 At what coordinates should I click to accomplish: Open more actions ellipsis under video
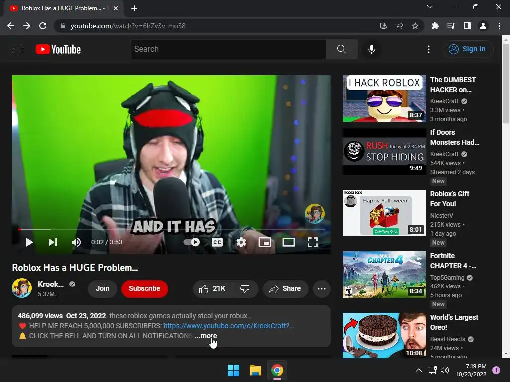(x=322, y=289)
